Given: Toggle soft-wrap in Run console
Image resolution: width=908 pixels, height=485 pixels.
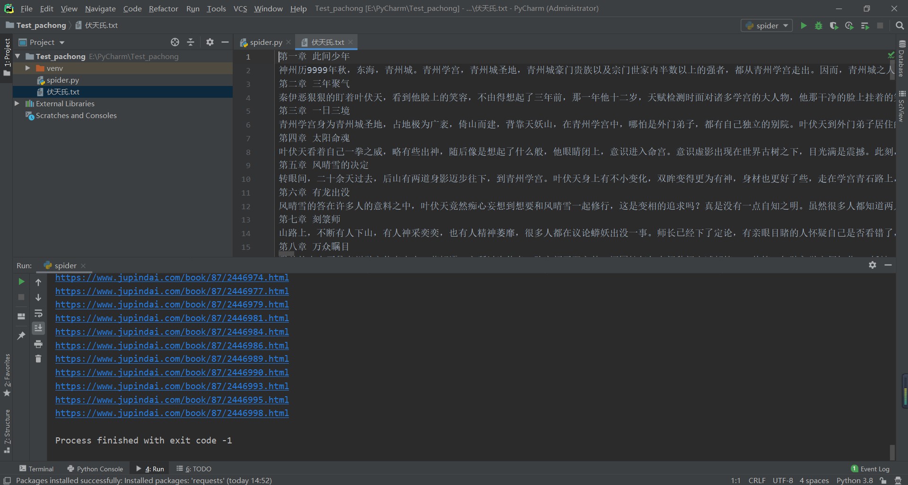Looking at the screenshot, I should [38, 313].
